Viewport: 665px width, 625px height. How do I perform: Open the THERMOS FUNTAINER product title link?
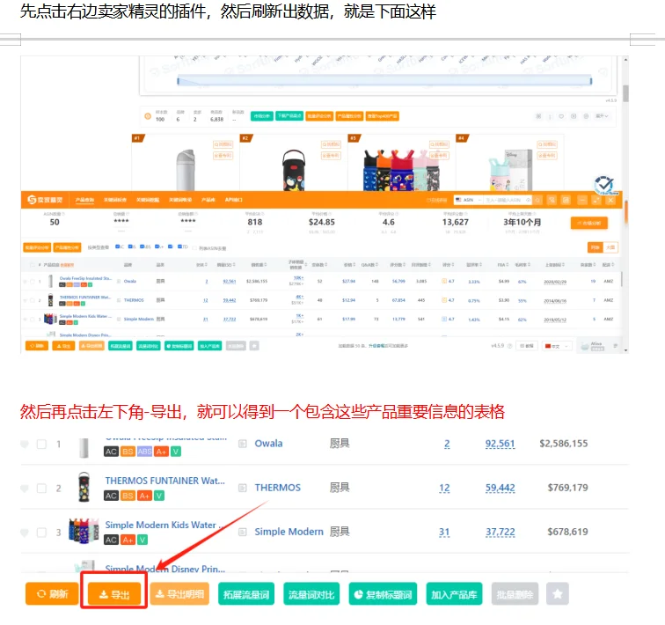165,481
